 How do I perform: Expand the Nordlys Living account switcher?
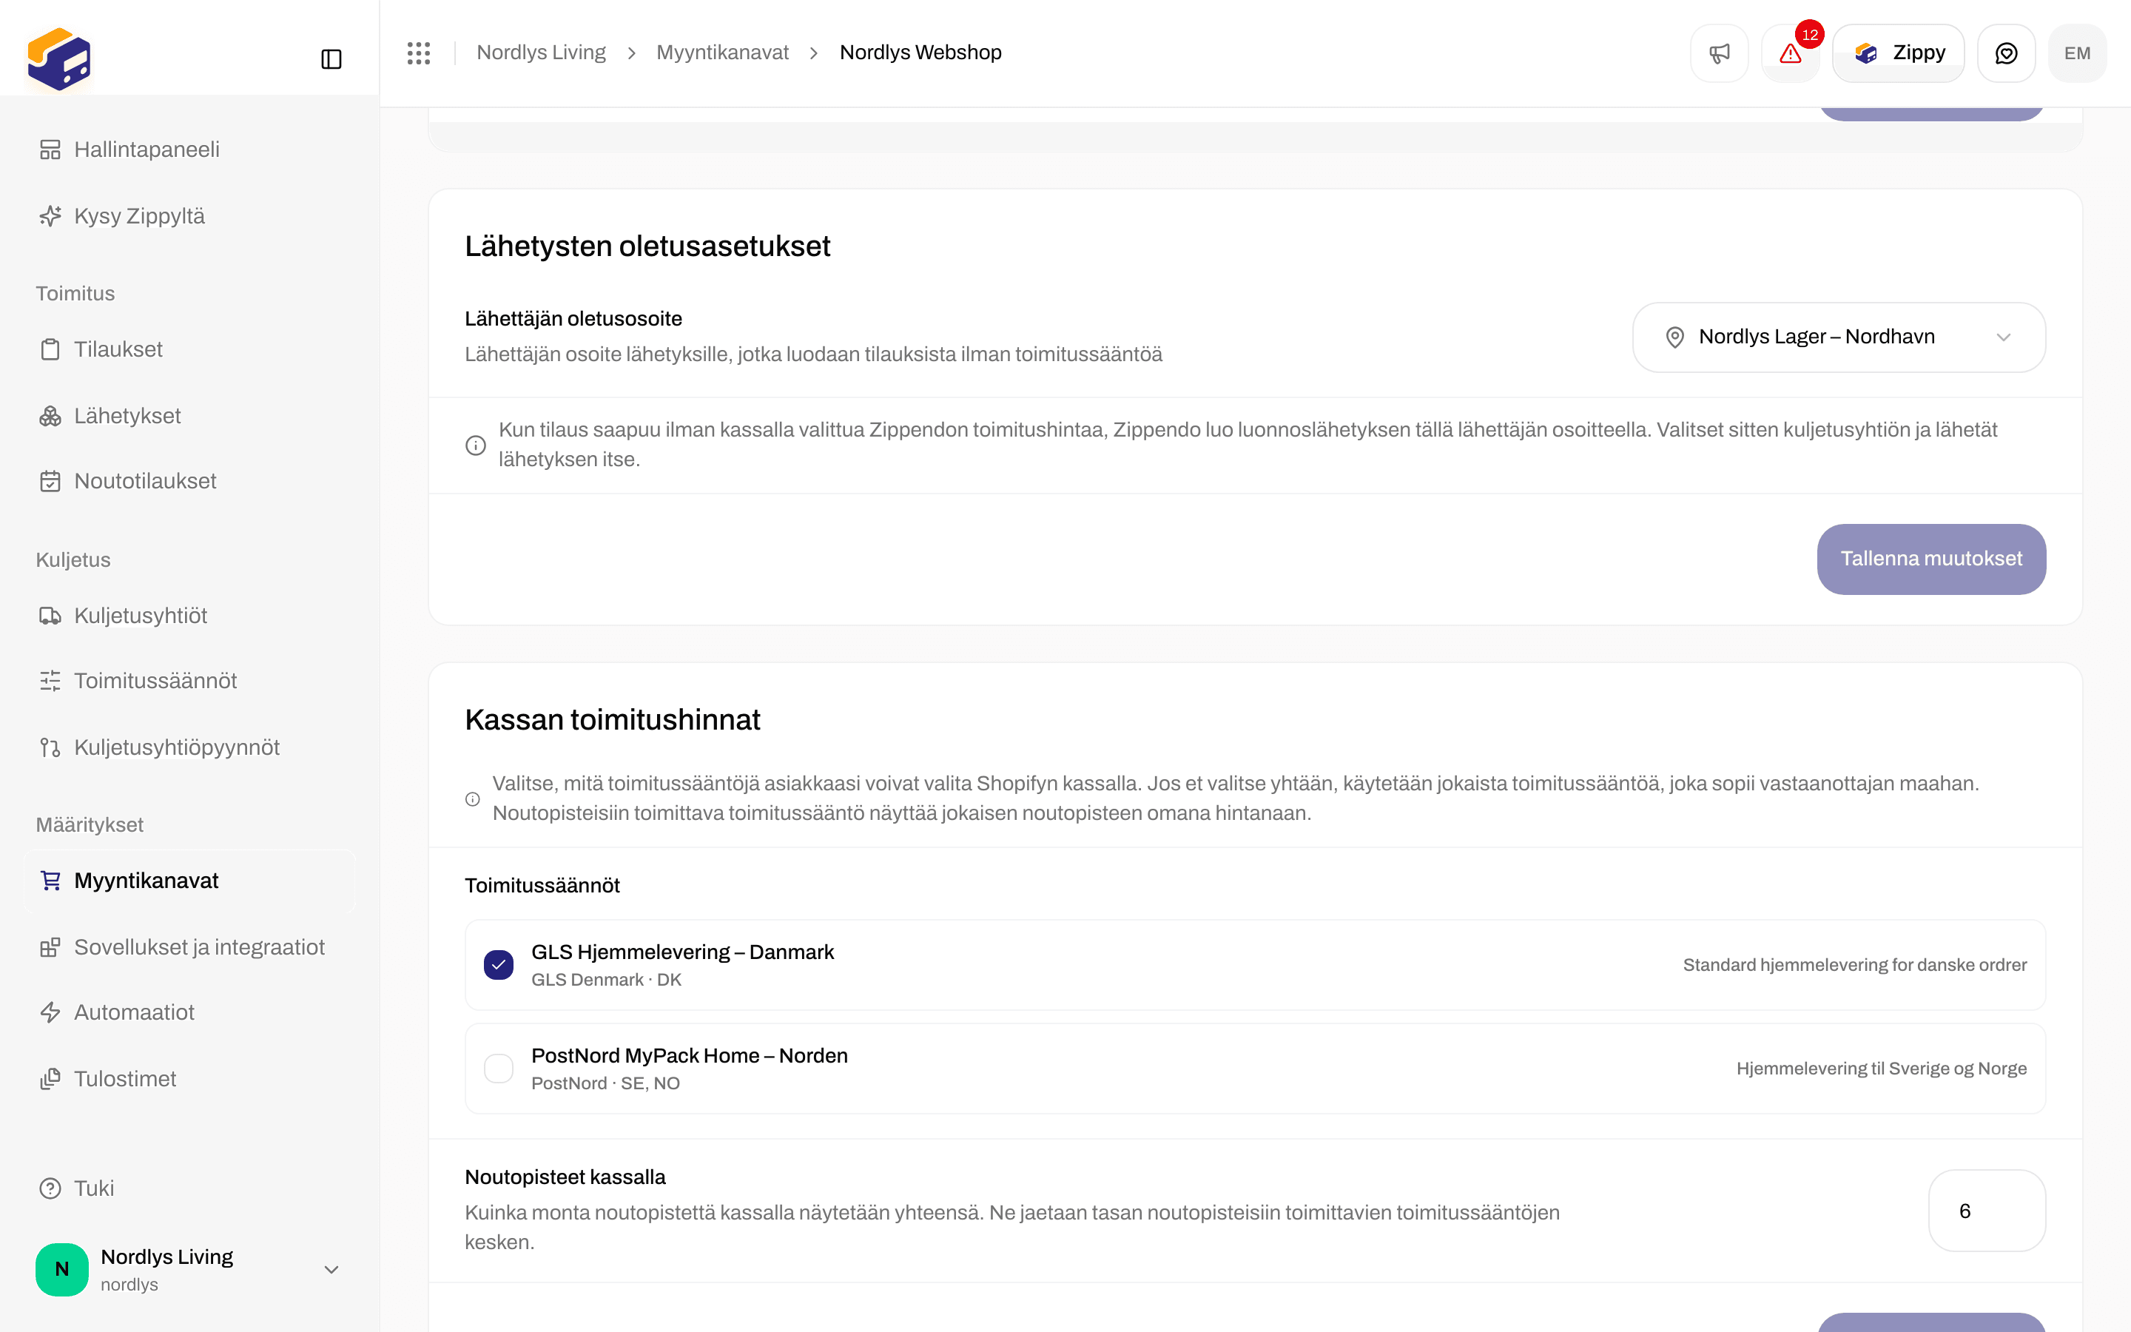(x=189, y=1269)
